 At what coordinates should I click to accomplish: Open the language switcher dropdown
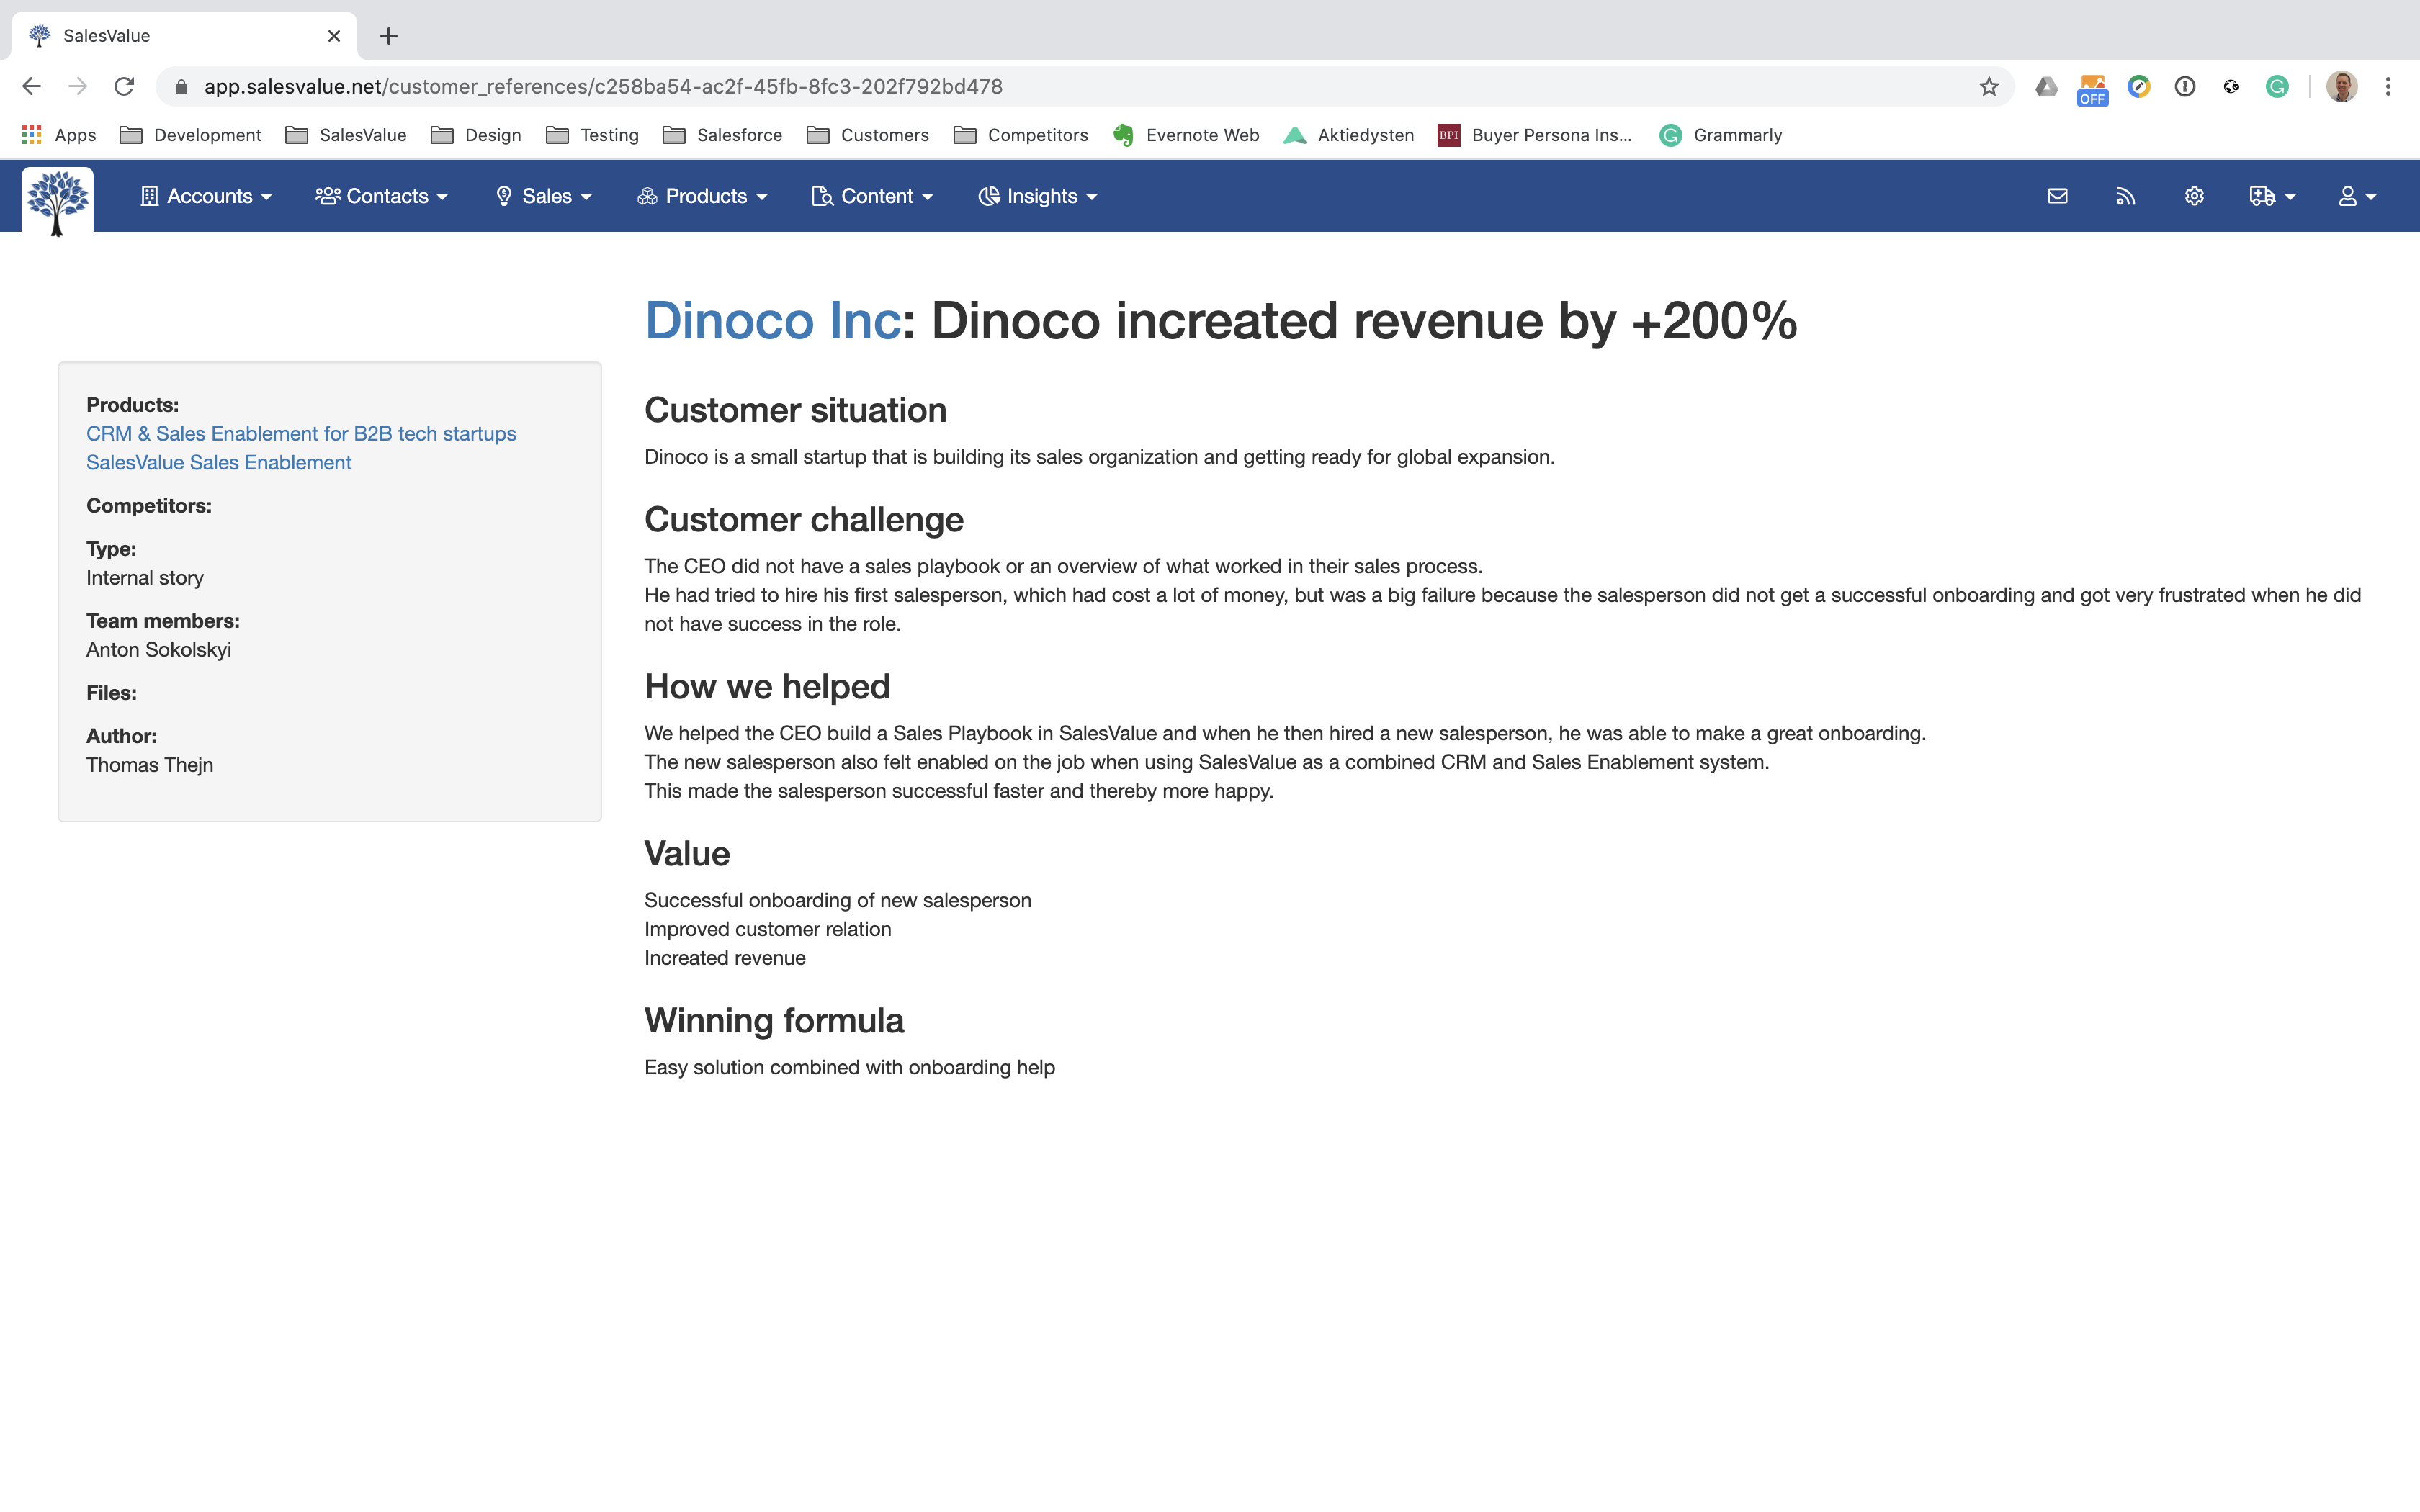pyautogui.click(x=2271, y=196)
